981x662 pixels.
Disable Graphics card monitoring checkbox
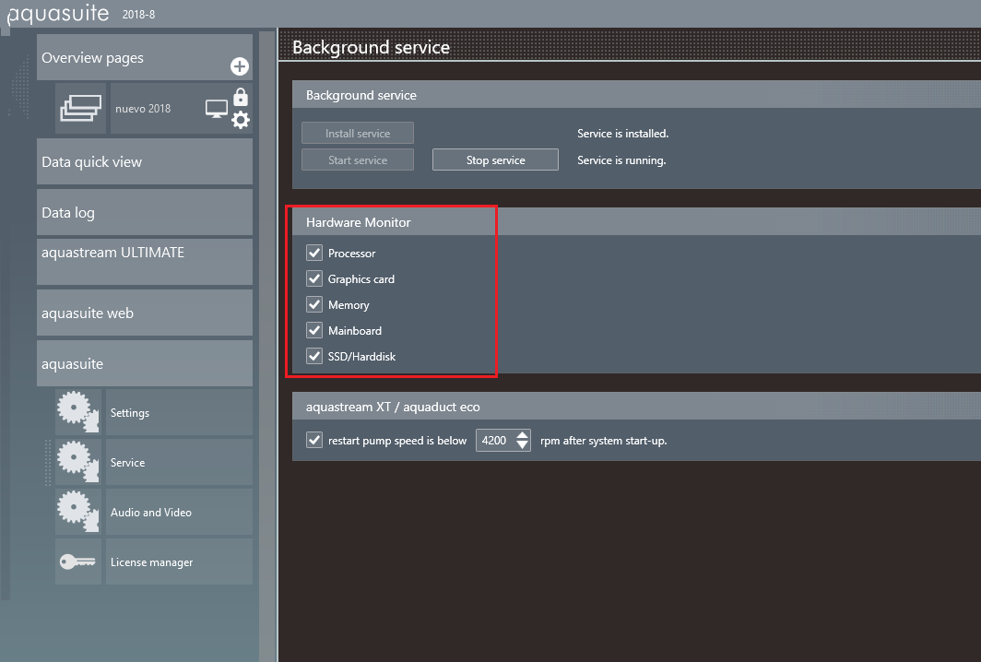(314, 278)
